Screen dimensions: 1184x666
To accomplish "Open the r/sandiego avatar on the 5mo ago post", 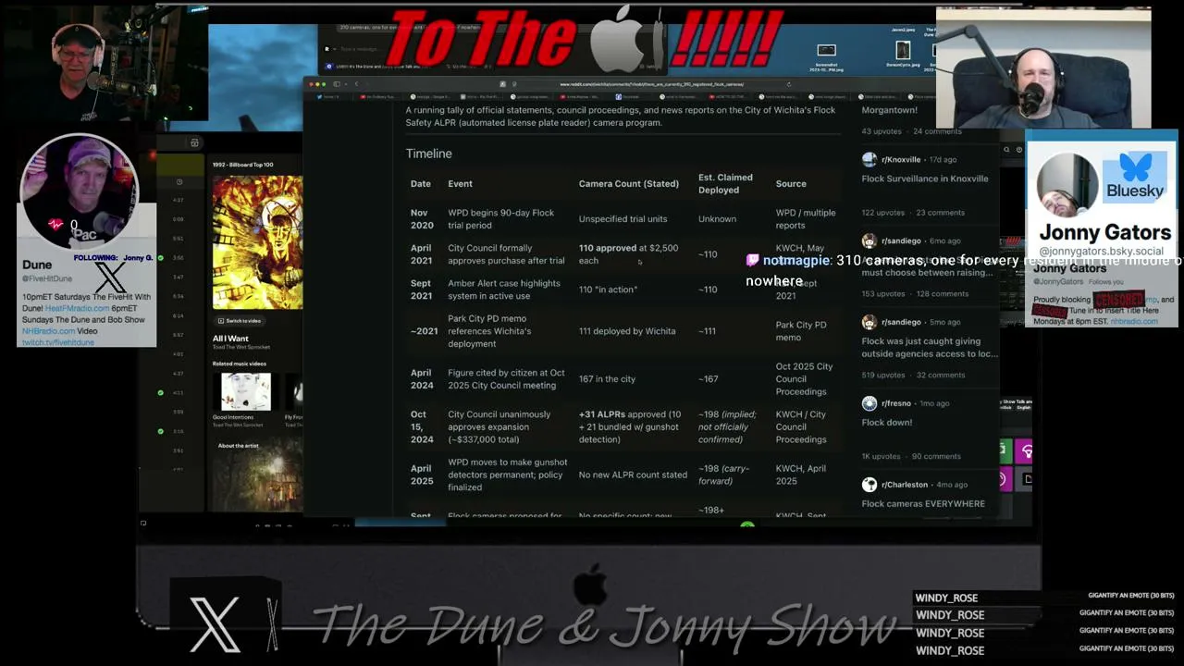I will [869, 322].
